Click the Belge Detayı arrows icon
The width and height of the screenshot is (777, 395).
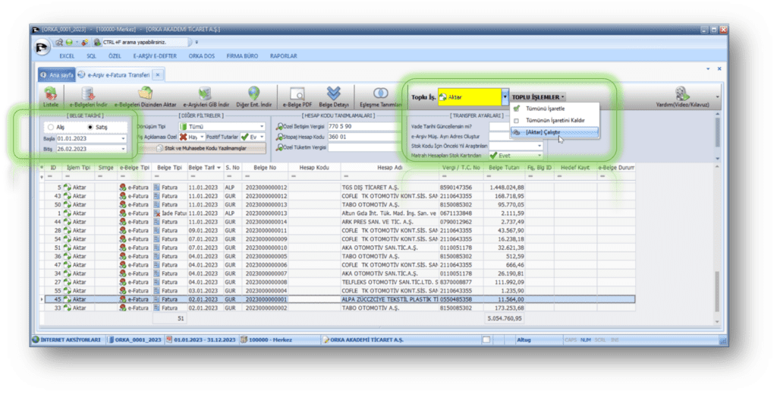click(333, 94)
